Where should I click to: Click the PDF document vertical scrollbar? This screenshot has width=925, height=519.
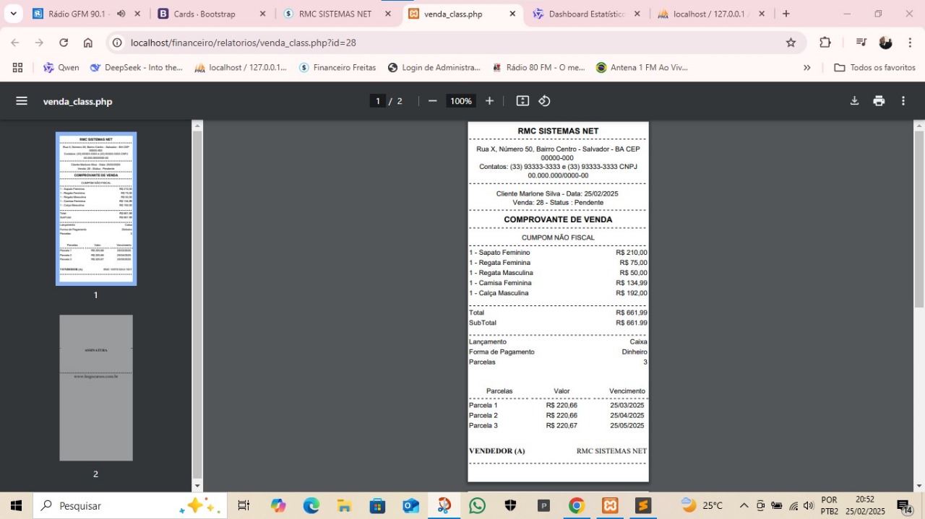[919, 219]
